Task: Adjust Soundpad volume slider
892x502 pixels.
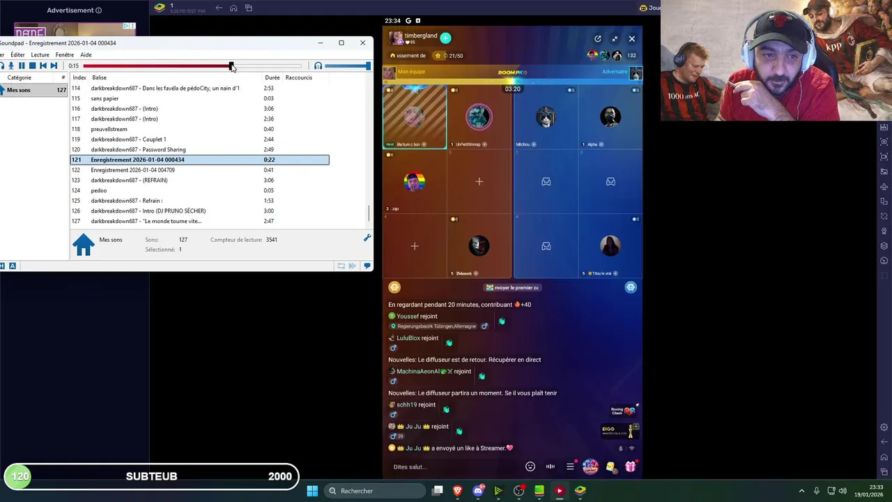Action: click(347, 66)
